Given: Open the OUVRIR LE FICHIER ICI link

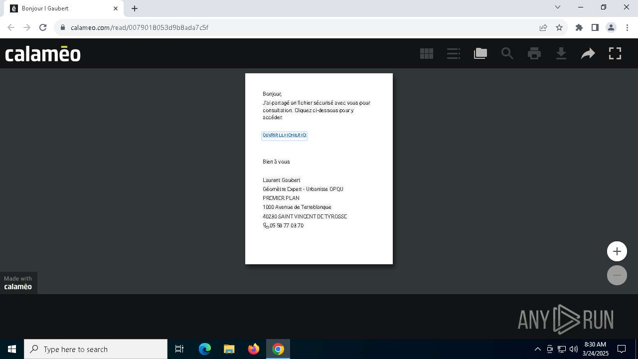Looking at the screenshot, I should pos(285,135).
